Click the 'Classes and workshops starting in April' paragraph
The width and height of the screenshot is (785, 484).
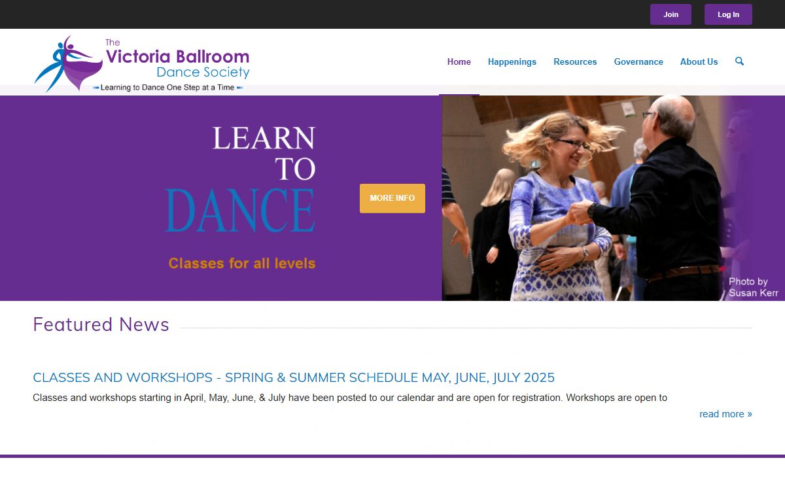point(350,398)
